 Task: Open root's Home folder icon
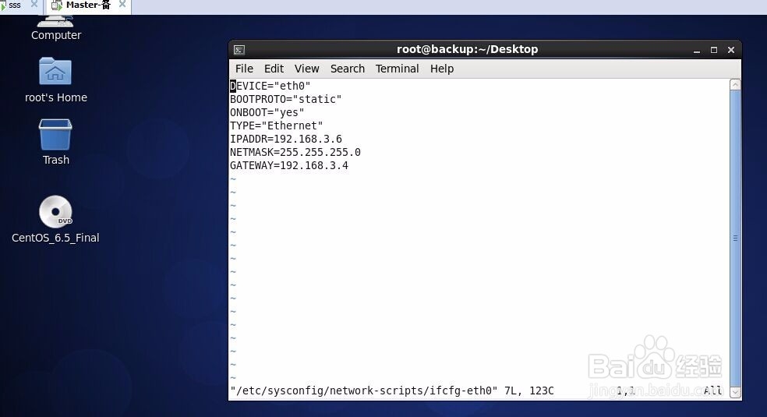(55, 72)
